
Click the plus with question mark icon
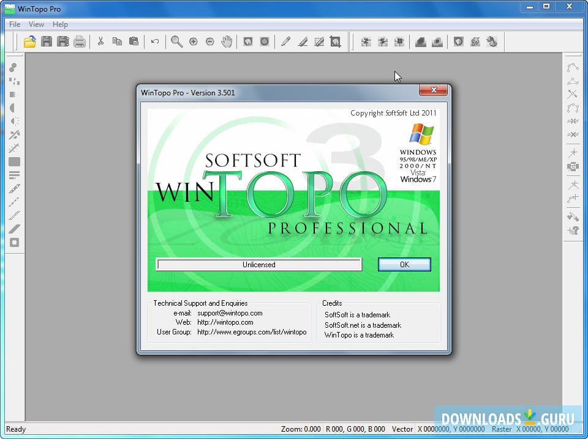point(573,231)
